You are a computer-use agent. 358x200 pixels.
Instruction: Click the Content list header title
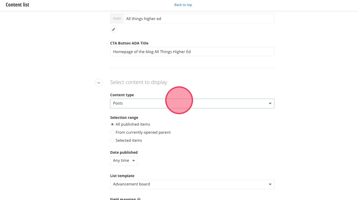tap(17, 5)
